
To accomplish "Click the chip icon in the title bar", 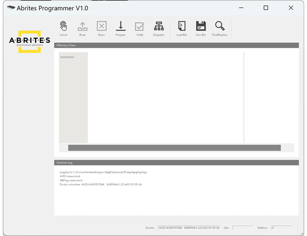I will click(11, 8).
